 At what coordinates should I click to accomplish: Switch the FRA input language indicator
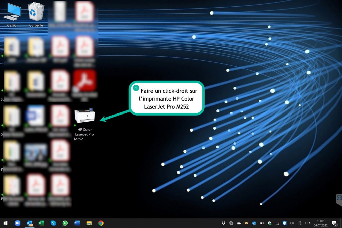click(x=308, y=223)
